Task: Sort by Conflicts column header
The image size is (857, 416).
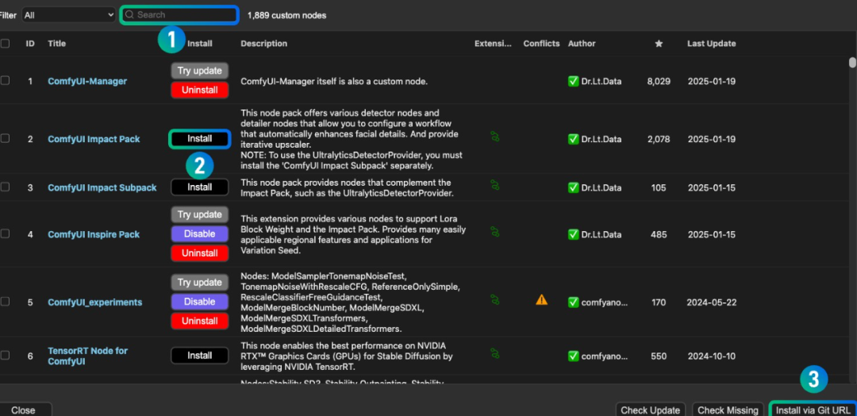Action: (541, 44)
